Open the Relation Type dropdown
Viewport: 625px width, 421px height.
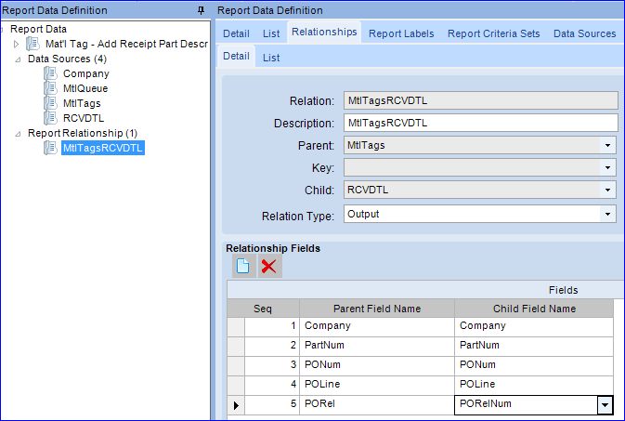tap(607, 215)
